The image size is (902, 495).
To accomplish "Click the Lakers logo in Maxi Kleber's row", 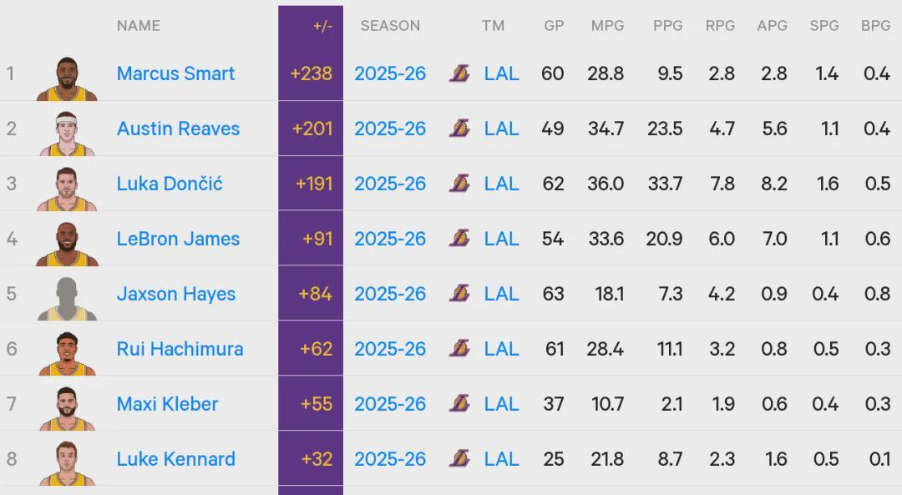I will [x=459, y=404].
